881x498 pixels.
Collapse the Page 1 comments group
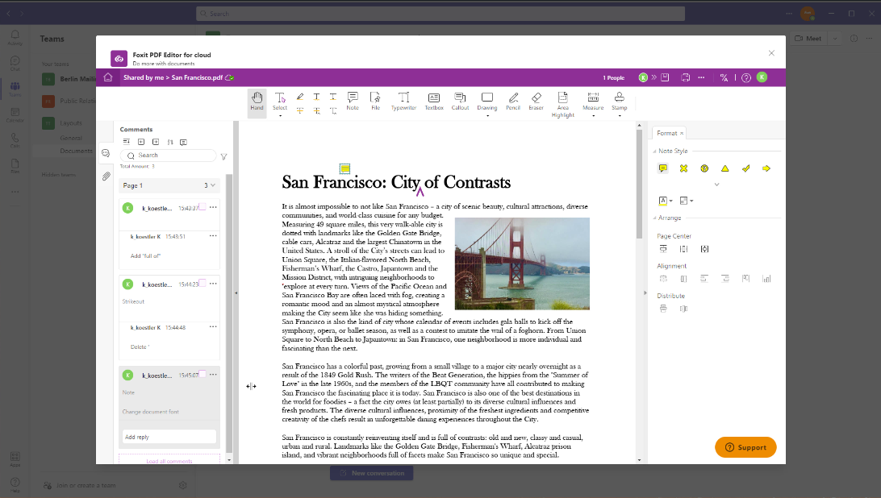pyautogui.click(x=213, y=185)
